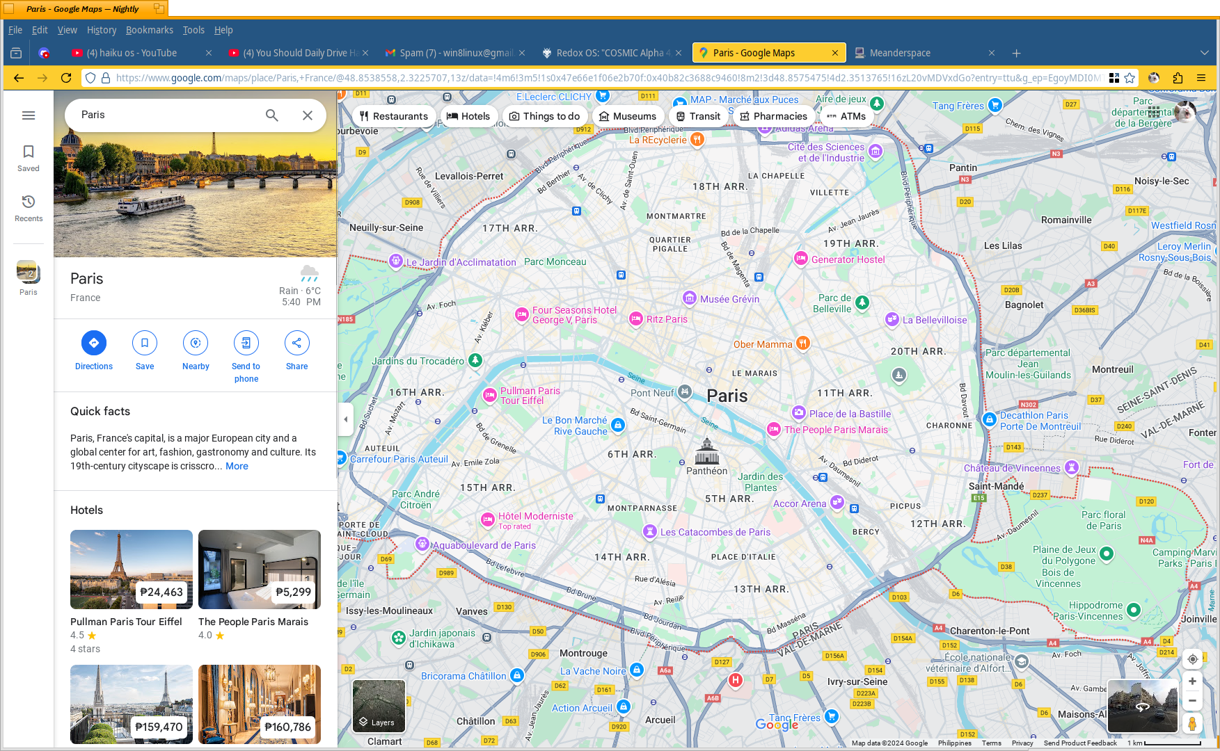Enable the Hotels filter chip
The image size is (1220, 751).
(468, 116)
